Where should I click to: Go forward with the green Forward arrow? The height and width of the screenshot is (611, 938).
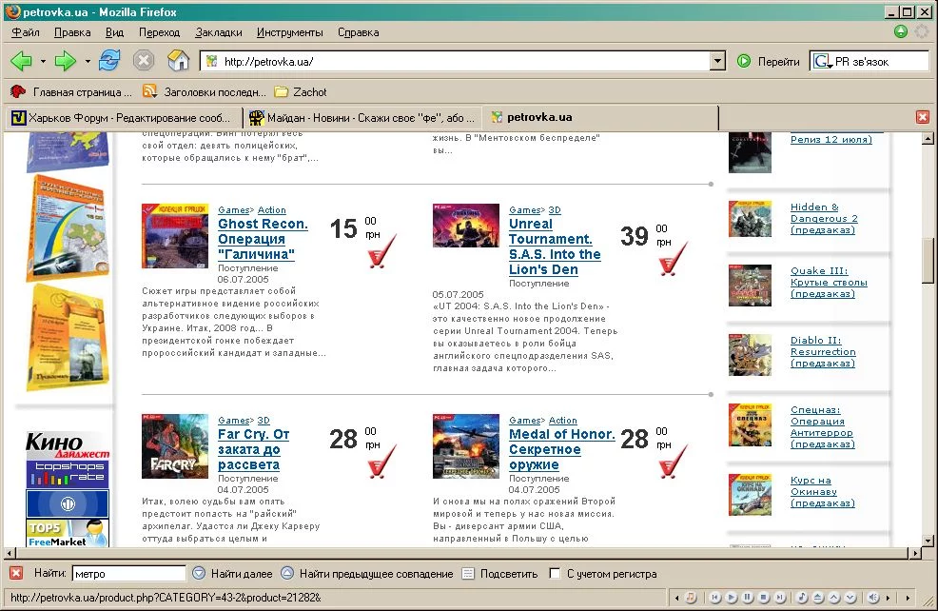(x=66, y=61)
